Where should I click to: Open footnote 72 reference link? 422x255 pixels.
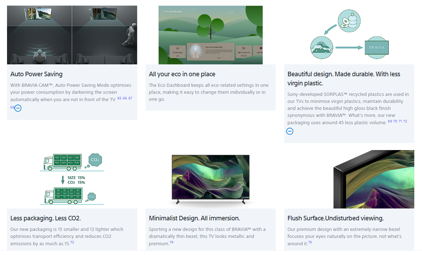[405, 121]
